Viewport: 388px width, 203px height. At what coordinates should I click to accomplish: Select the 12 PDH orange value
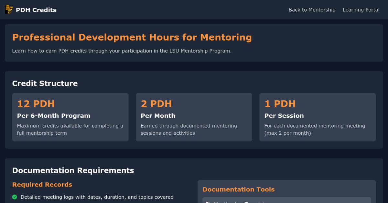36,104
